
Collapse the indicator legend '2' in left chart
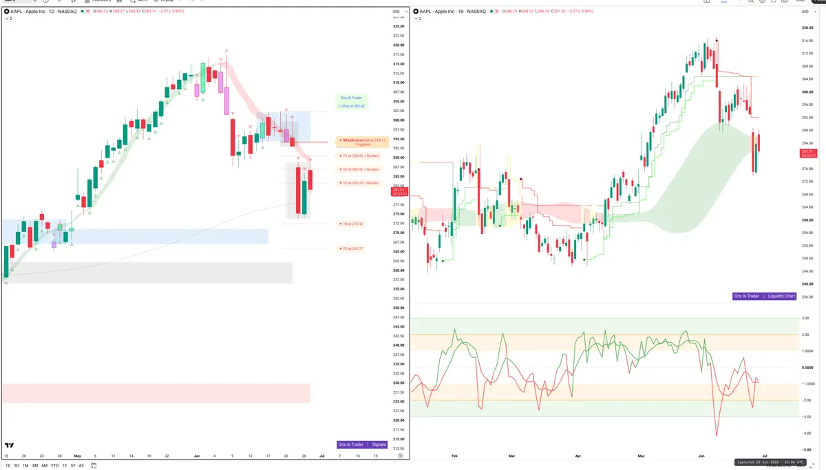coord(9,19)
